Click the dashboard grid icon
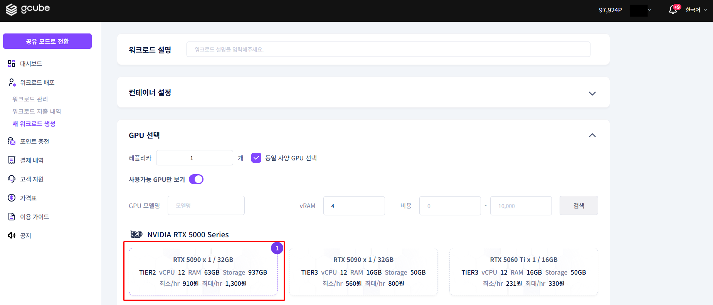The height and width of the screenshot is (305, 713). click(x=12, y=63)
